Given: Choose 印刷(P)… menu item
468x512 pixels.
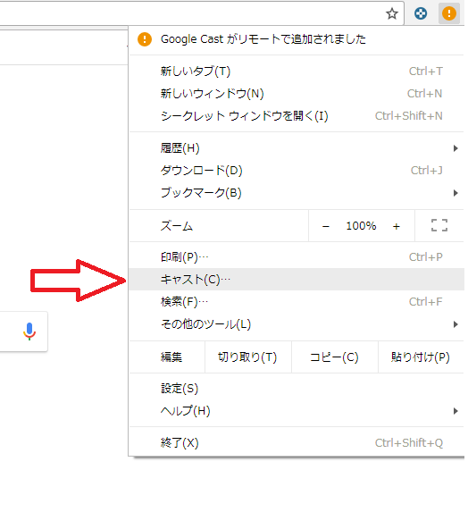Looking at the screenshot, I should [297, 257].
